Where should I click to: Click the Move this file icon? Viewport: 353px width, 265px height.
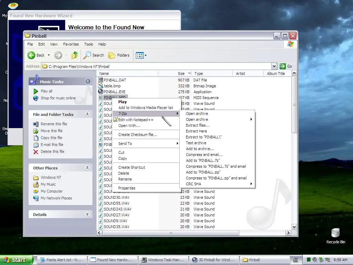(x=36, y=131)
